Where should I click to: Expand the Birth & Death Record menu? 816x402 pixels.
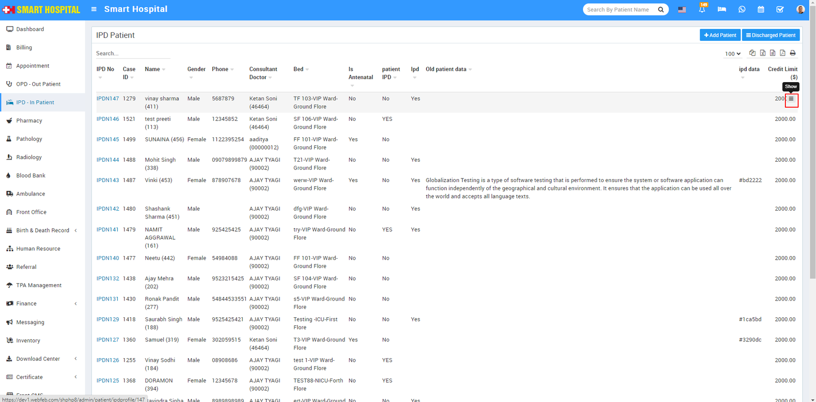coord(43,231)
